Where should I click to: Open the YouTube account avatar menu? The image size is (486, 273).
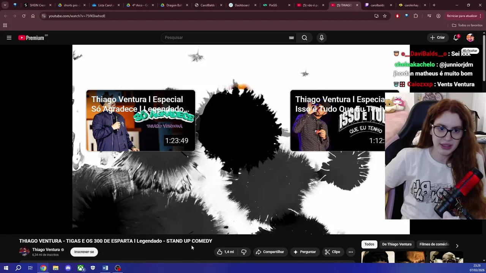pos(470,38)
